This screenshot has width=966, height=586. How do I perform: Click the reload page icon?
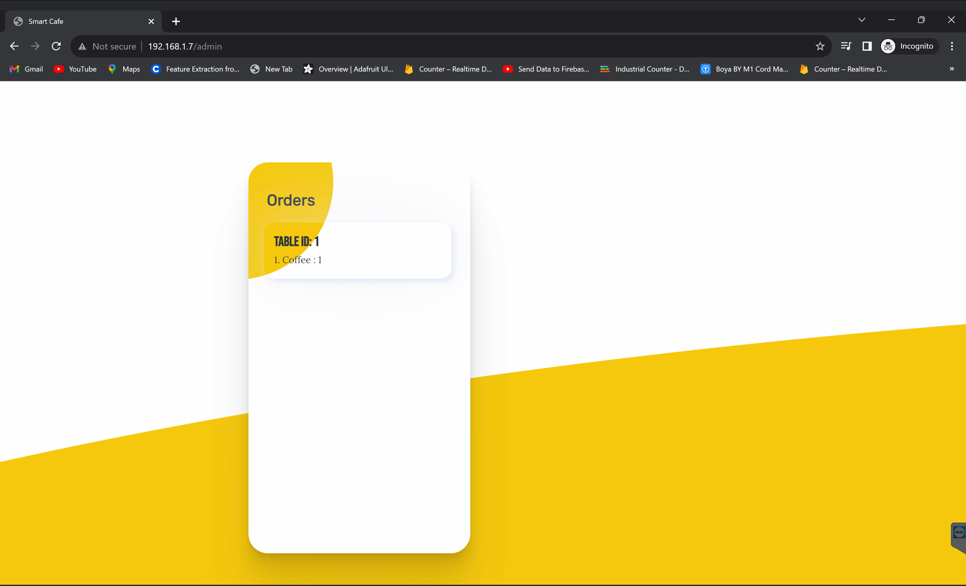[56, 46]
